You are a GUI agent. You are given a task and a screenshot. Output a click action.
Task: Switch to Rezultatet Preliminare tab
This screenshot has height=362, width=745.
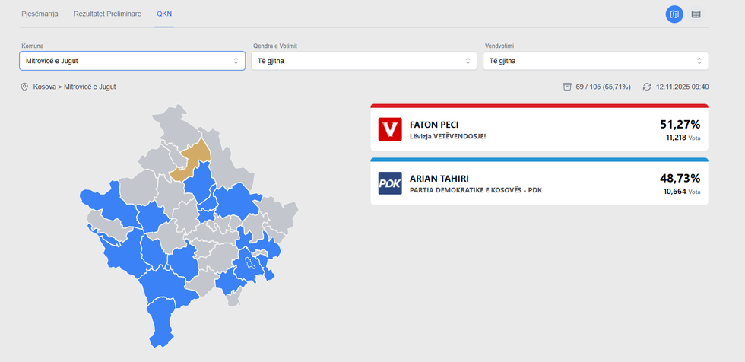click(x=107, y=14)
